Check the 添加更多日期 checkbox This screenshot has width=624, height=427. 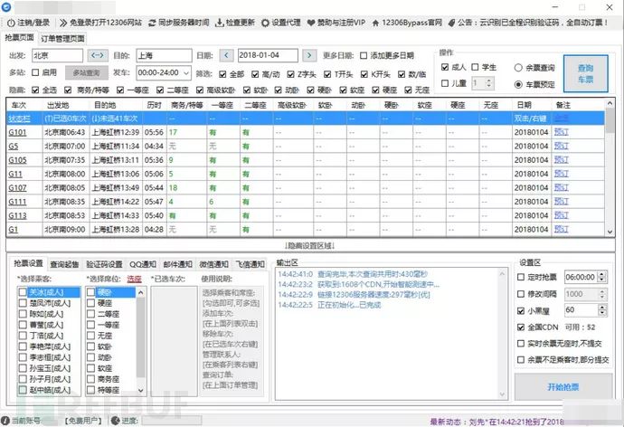[x=364, y=55]
